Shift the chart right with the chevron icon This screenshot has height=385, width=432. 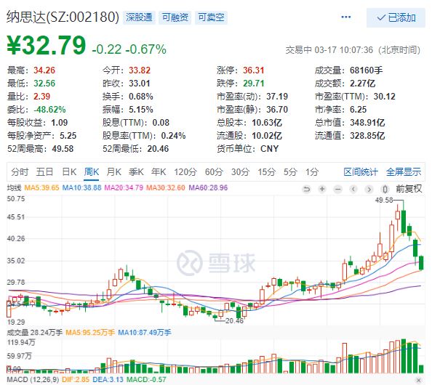click(369, 189)
